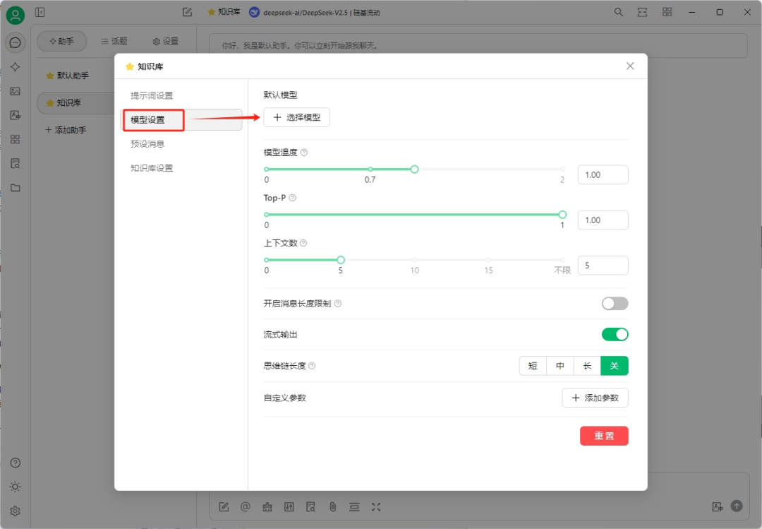Open the translate sidebar icon
Screen dimensions: 762x529
point(15,115)
